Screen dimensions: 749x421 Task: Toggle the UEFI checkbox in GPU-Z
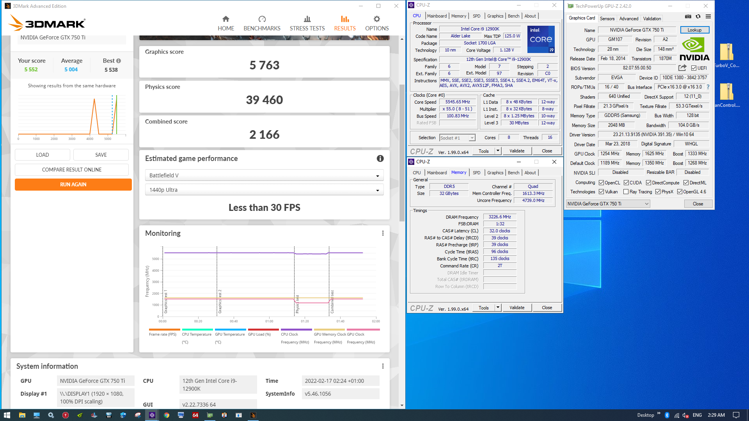(x=694, y=68)
